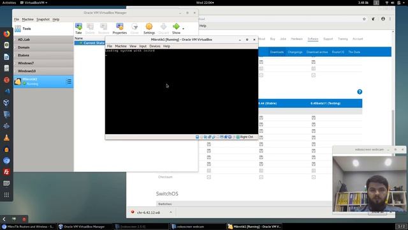Open Help menu in Mikrotik1 VM window

point(166,46)
